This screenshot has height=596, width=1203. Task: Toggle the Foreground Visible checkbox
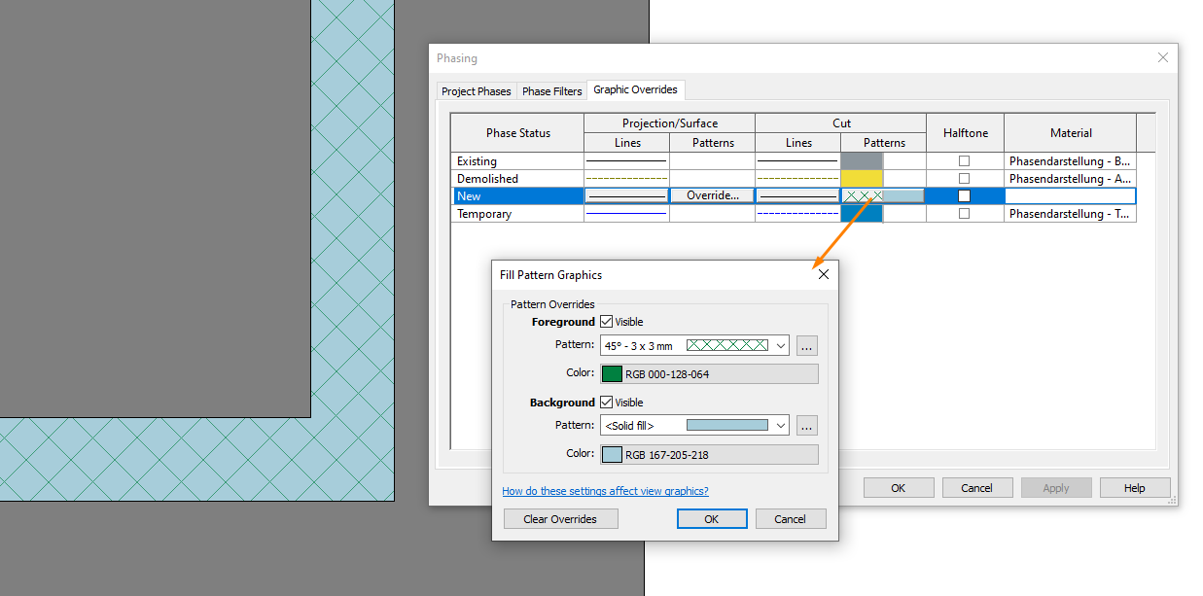pos(608,321)
